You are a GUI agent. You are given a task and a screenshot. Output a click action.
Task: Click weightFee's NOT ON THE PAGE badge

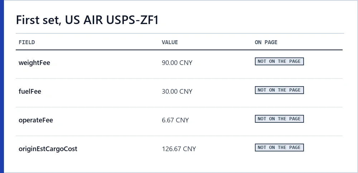[279, 61]
